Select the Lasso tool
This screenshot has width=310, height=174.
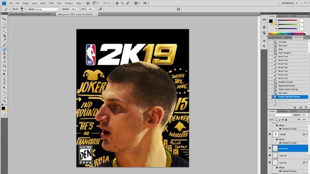click(4, 28)
